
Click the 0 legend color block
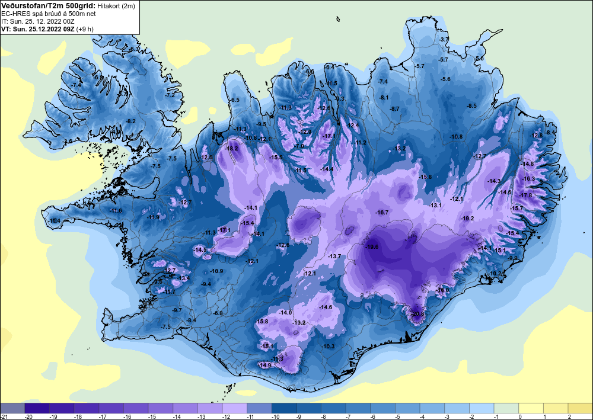[x=531, y=408]
